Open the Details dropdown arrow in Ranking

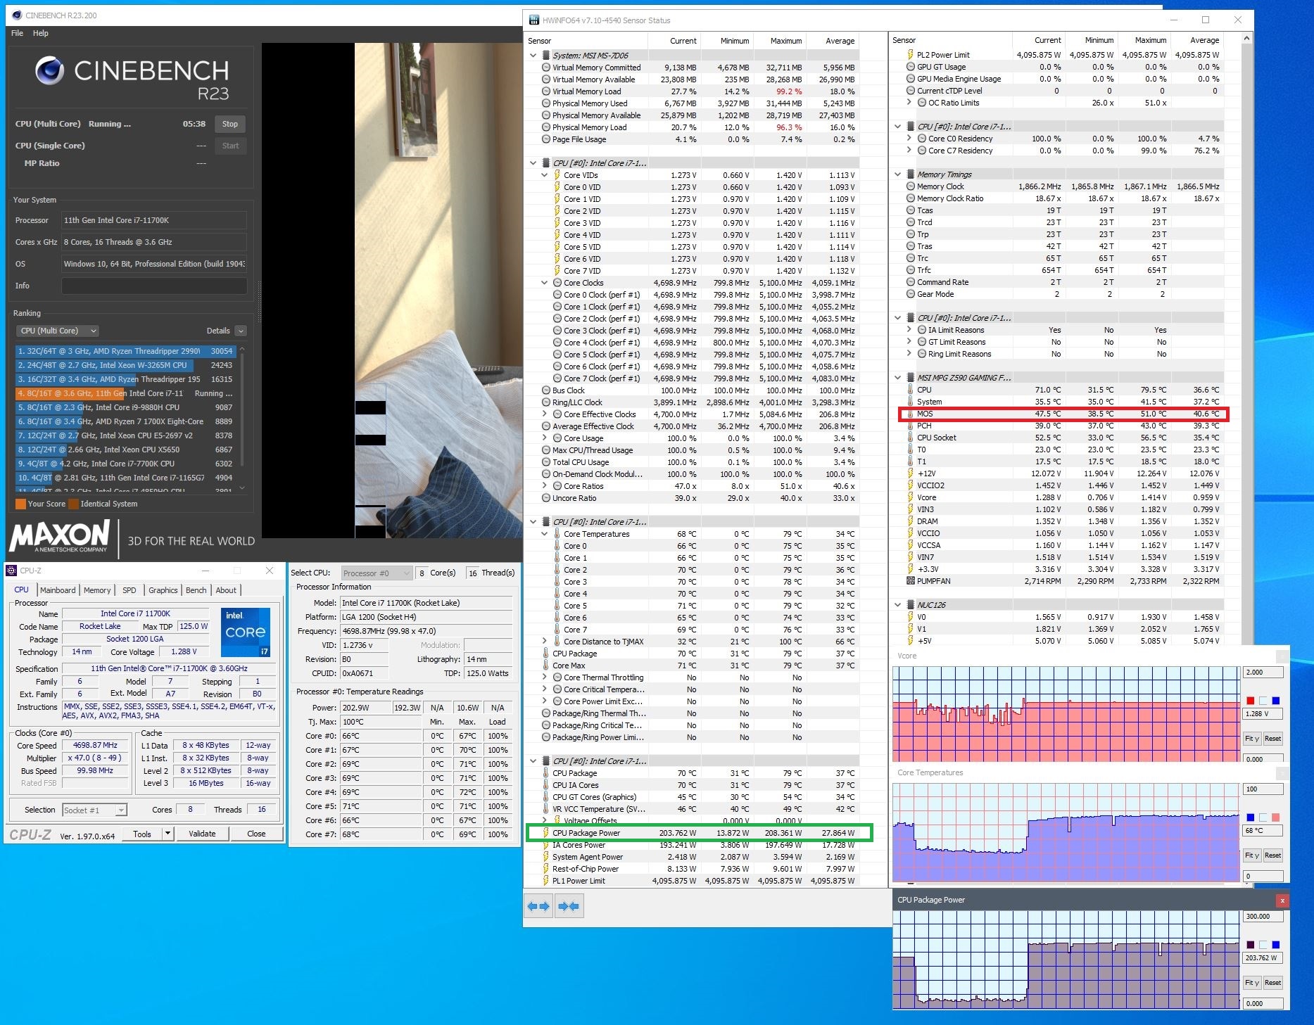241,331
